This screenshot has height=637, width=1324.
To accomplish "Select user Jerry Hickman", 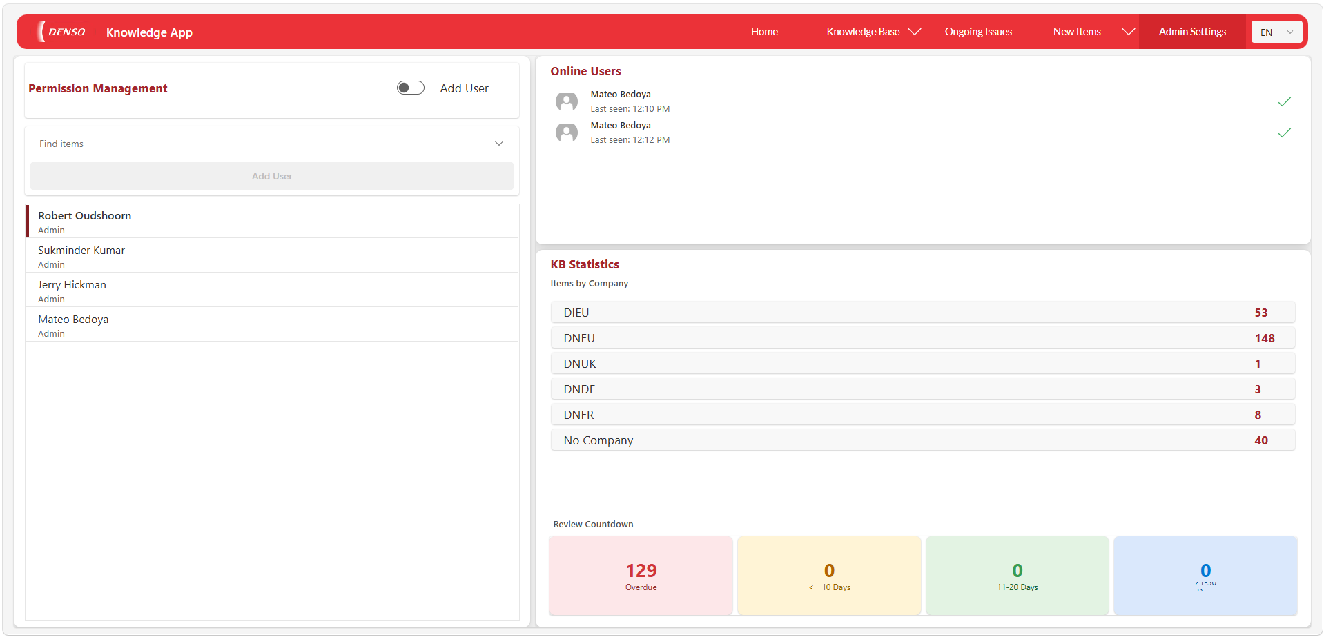I will click(x=272, y=291).
